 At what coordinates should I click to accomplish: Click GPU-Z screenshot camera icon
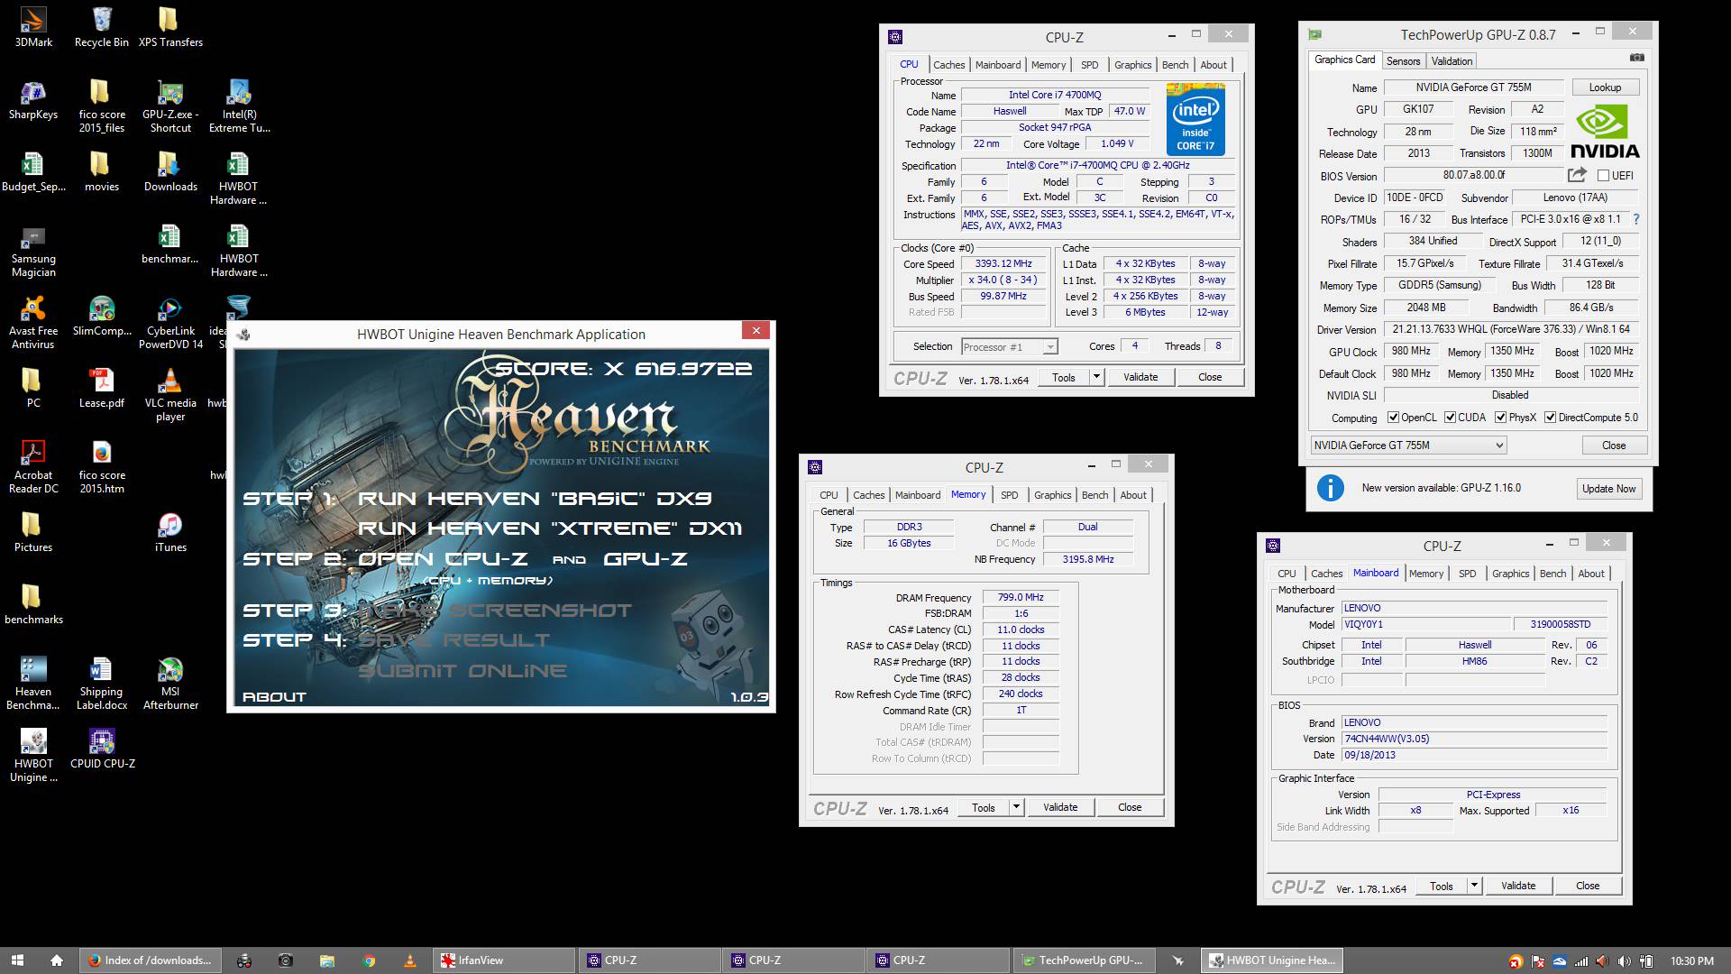coord(1636,58)
